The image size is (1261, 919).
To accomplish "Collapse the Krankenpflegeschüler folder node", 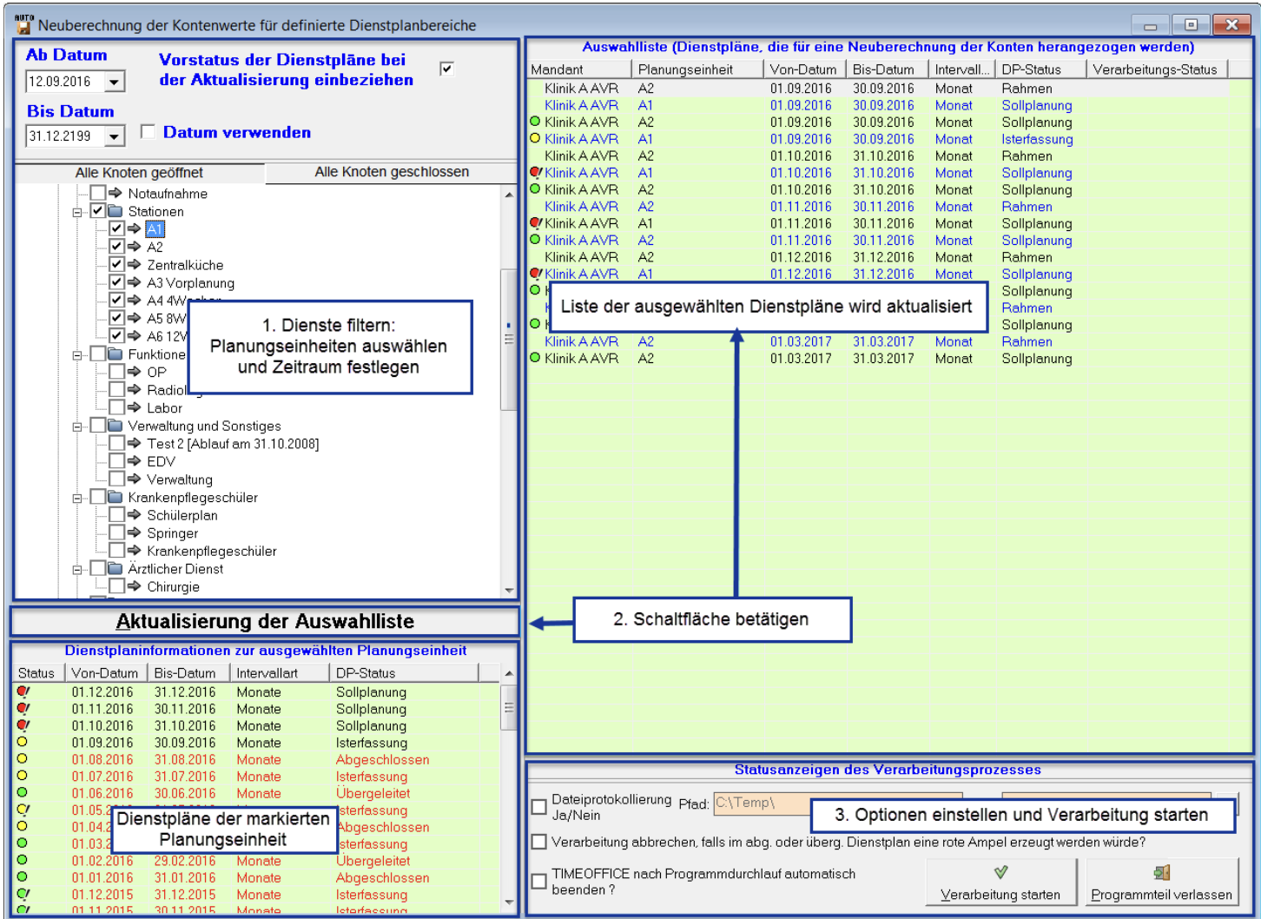I will pyautogui.click(x=77, y=498).
